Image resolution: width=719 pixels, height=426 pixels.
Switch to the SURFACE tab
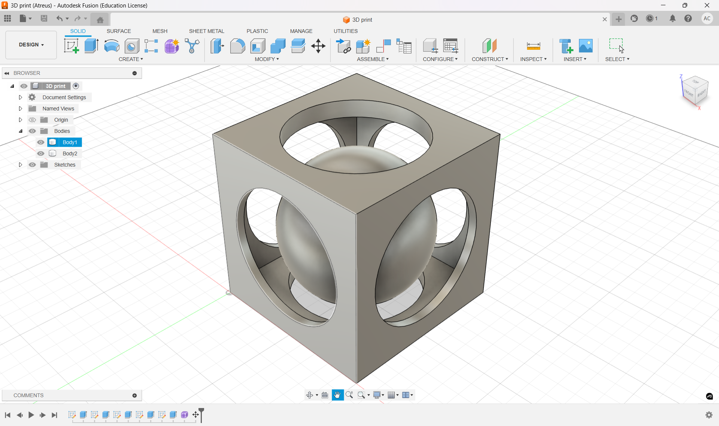[x=119, y=31]
